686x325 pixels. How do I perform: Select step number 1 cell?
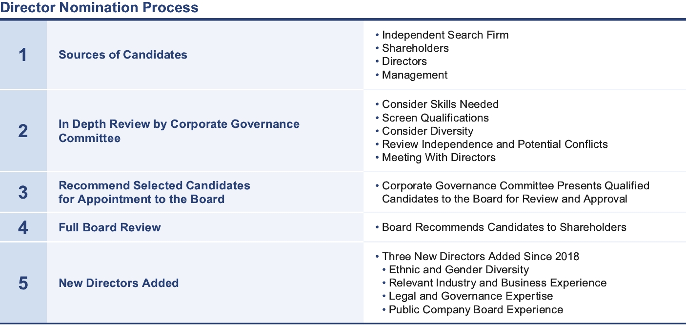[23, 55]
